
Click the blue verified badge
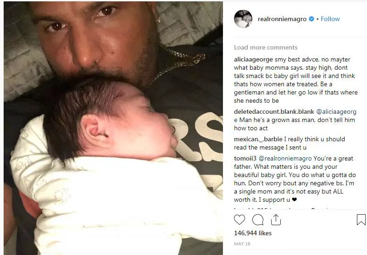point(311,19)
